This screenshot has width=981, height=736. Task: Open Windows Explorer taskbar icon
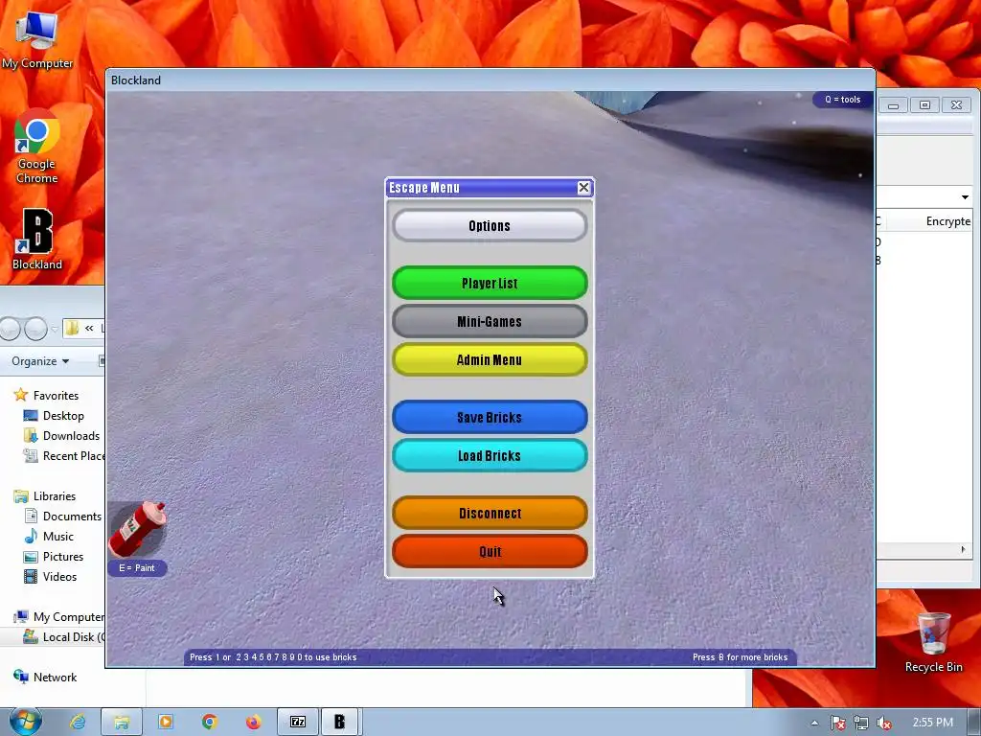[x=122, y=722]
